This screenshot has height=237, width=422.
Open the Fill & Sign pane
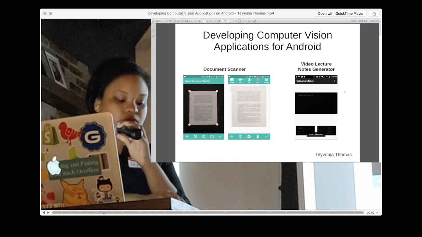(363, 21)
